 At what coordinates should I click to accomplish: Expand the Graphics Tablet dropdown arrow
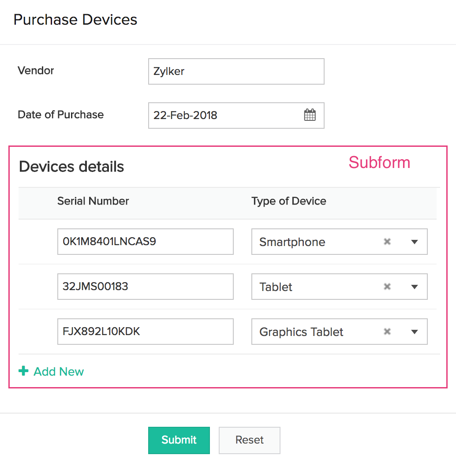(414, 332)
